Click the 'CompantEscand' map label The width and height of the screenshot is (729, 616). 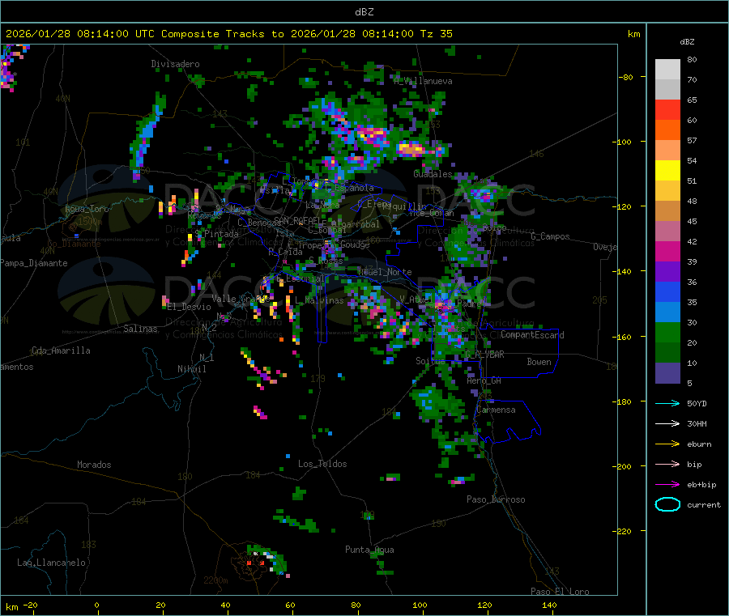click(532, 335)
